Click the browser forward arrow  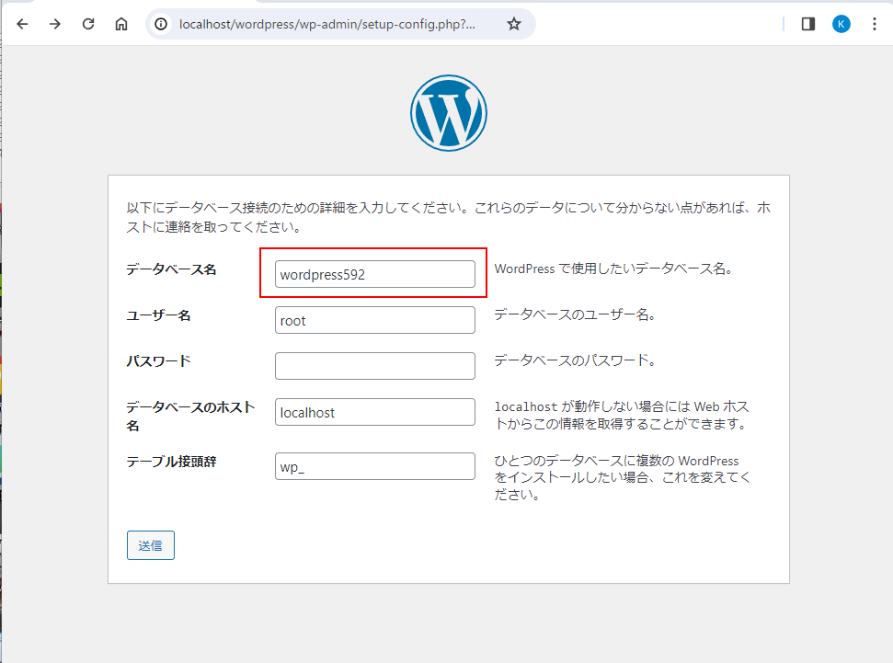click(x=55, y=24)
